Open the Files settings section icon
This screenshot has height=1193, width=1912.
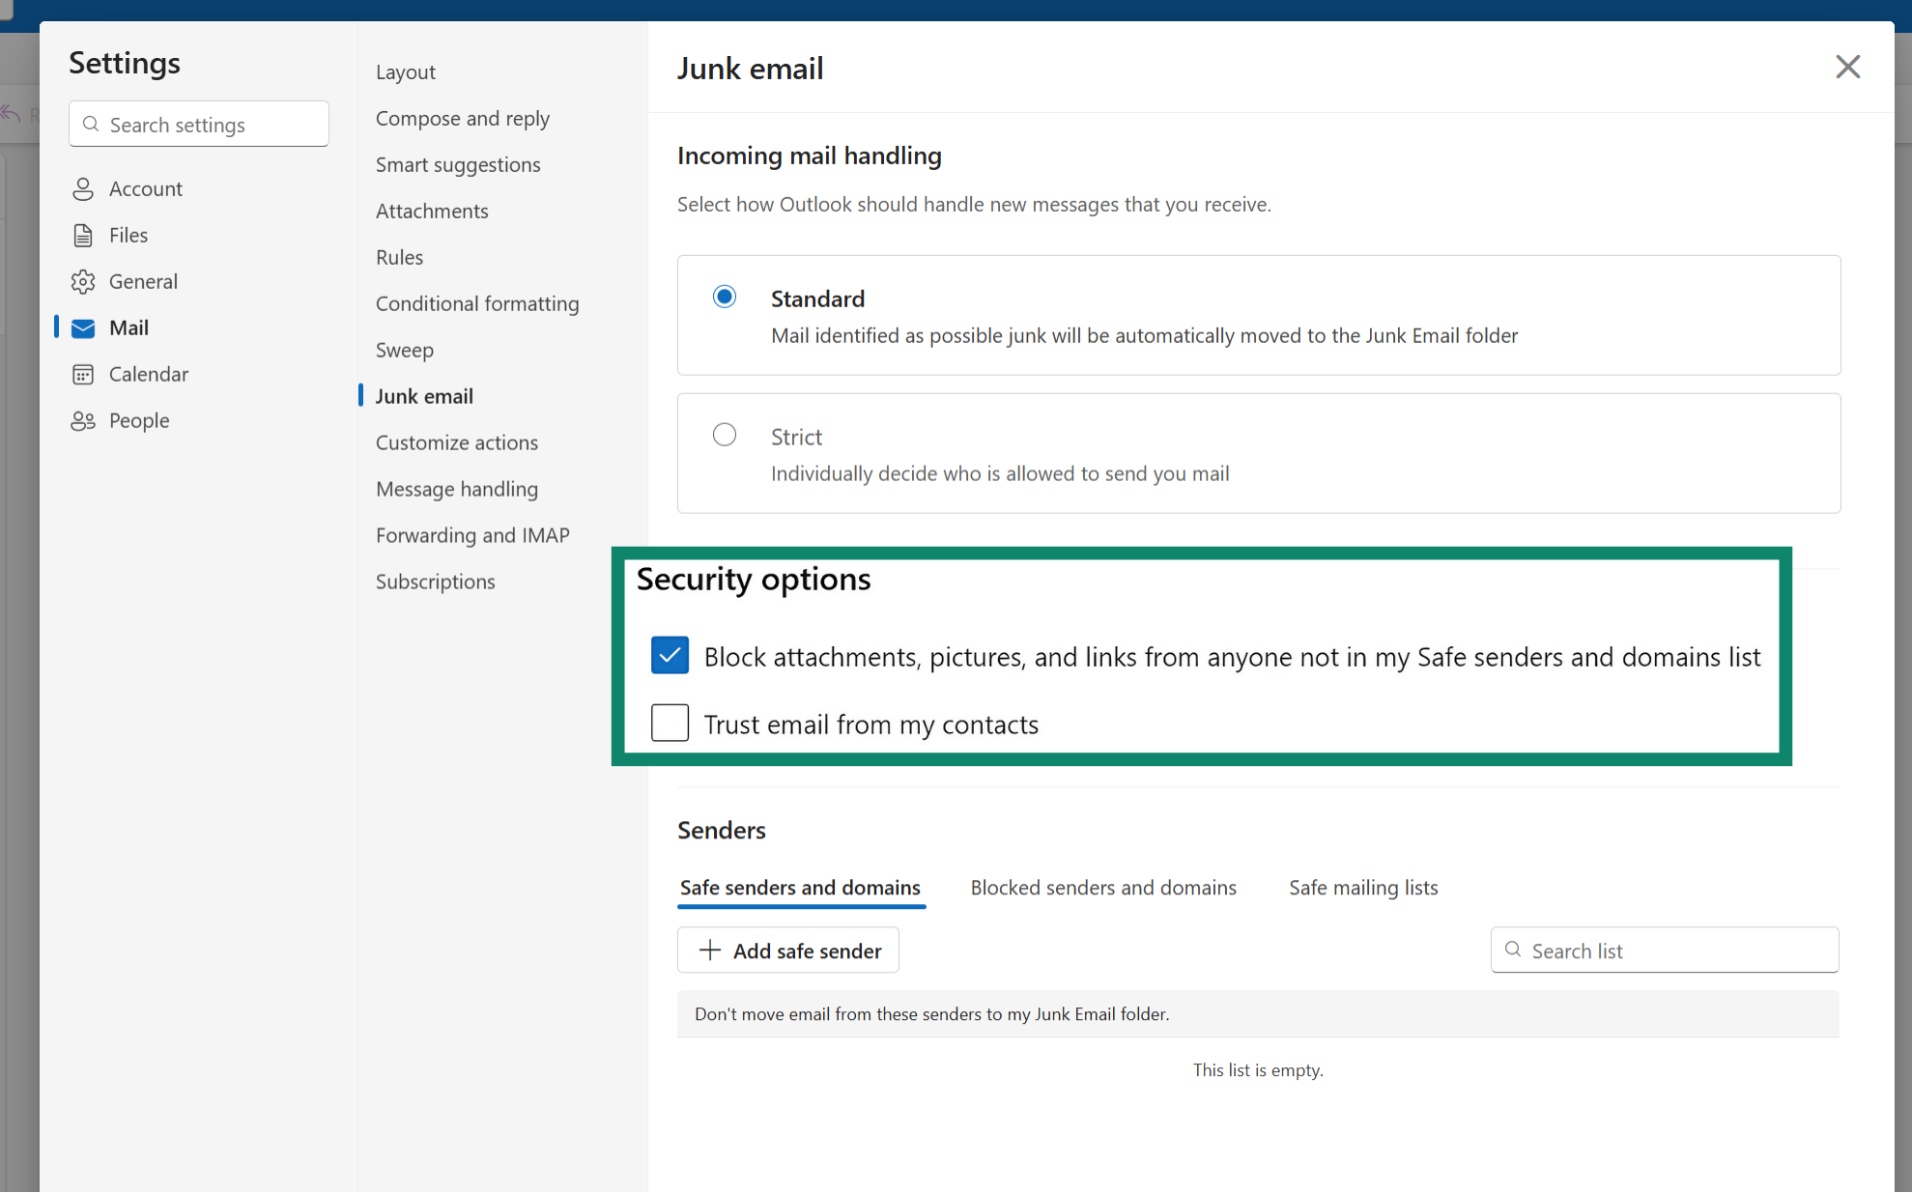click(x=83, y=235)
